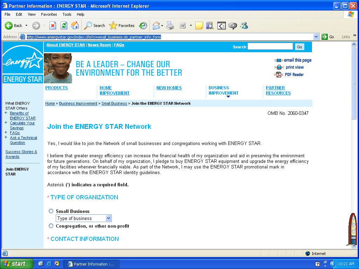Go to Home page icon

pyautogui.click(x=75, y=26)
